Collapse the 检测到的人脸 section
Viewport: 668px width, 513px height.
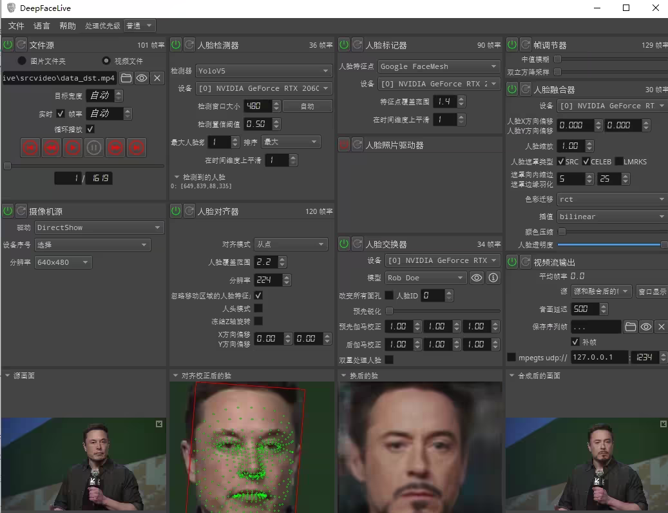tap(177, 177)
